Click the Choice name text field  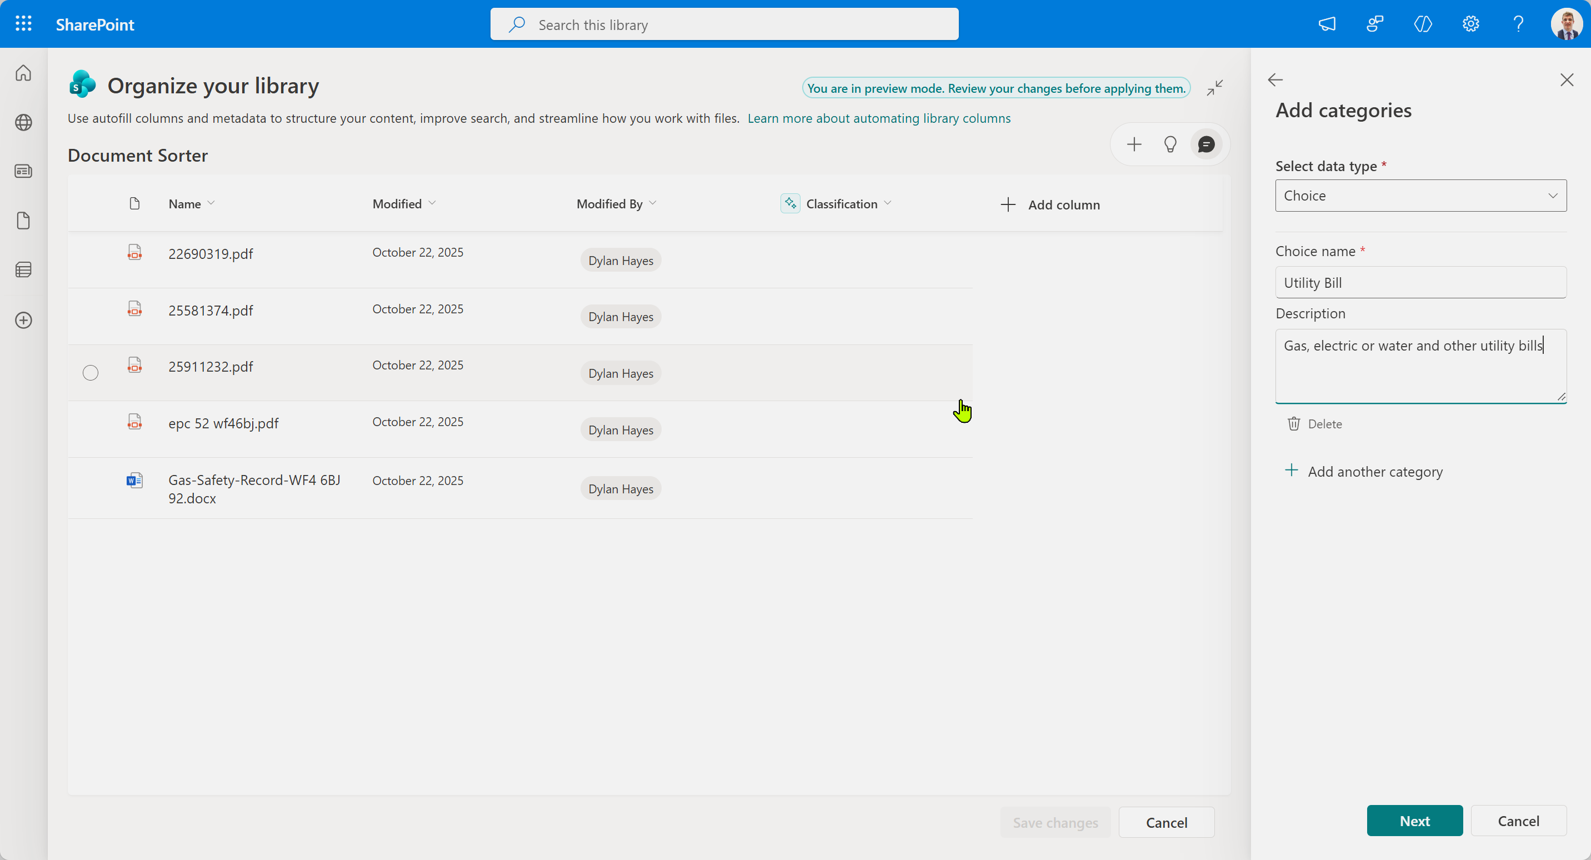(x=1420, y=283)
